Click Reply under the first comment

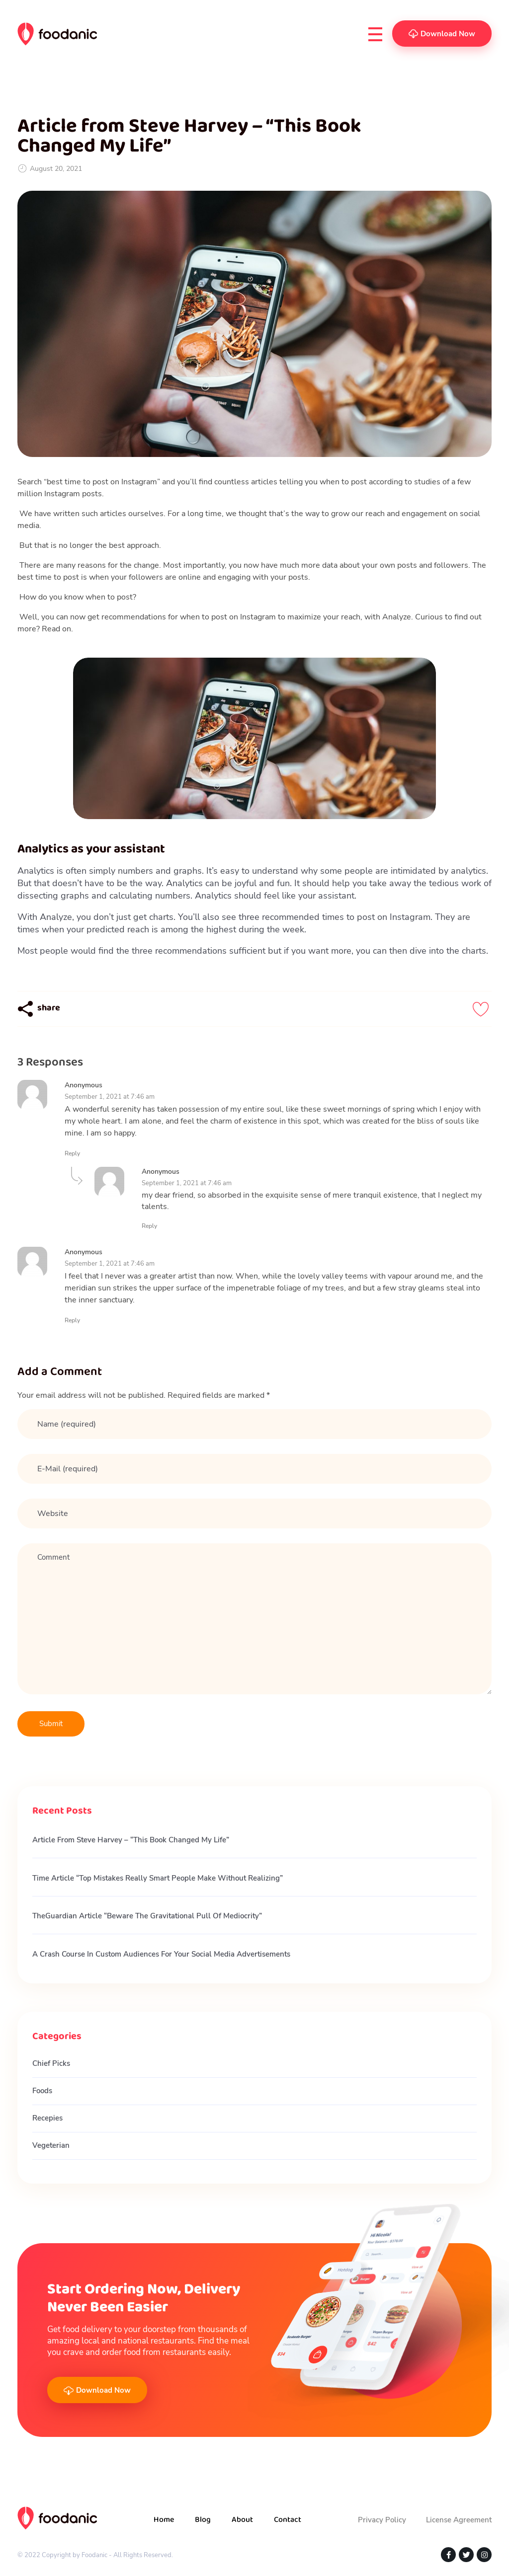pyautogui.click(x=72, y=1153)
